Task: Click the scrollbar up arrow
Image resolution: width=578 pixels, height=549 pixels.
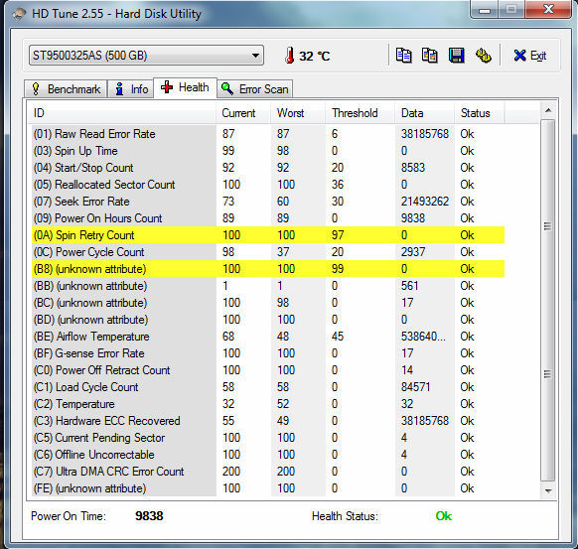Action: pyautogui.click(x=548, y=110)
